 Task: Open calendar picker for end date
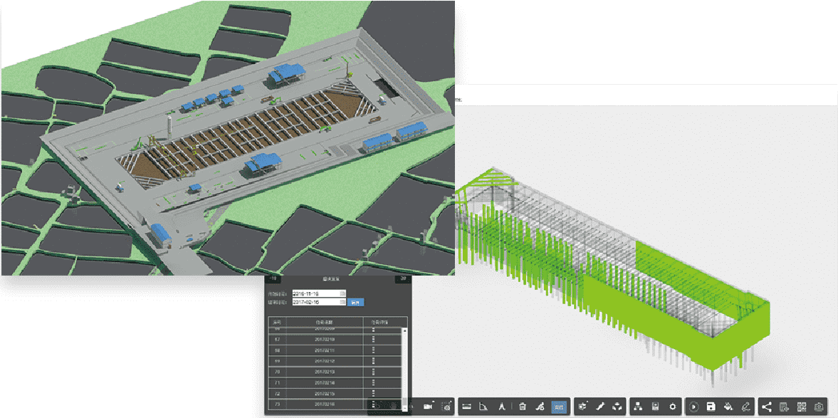tap(342, 302)
